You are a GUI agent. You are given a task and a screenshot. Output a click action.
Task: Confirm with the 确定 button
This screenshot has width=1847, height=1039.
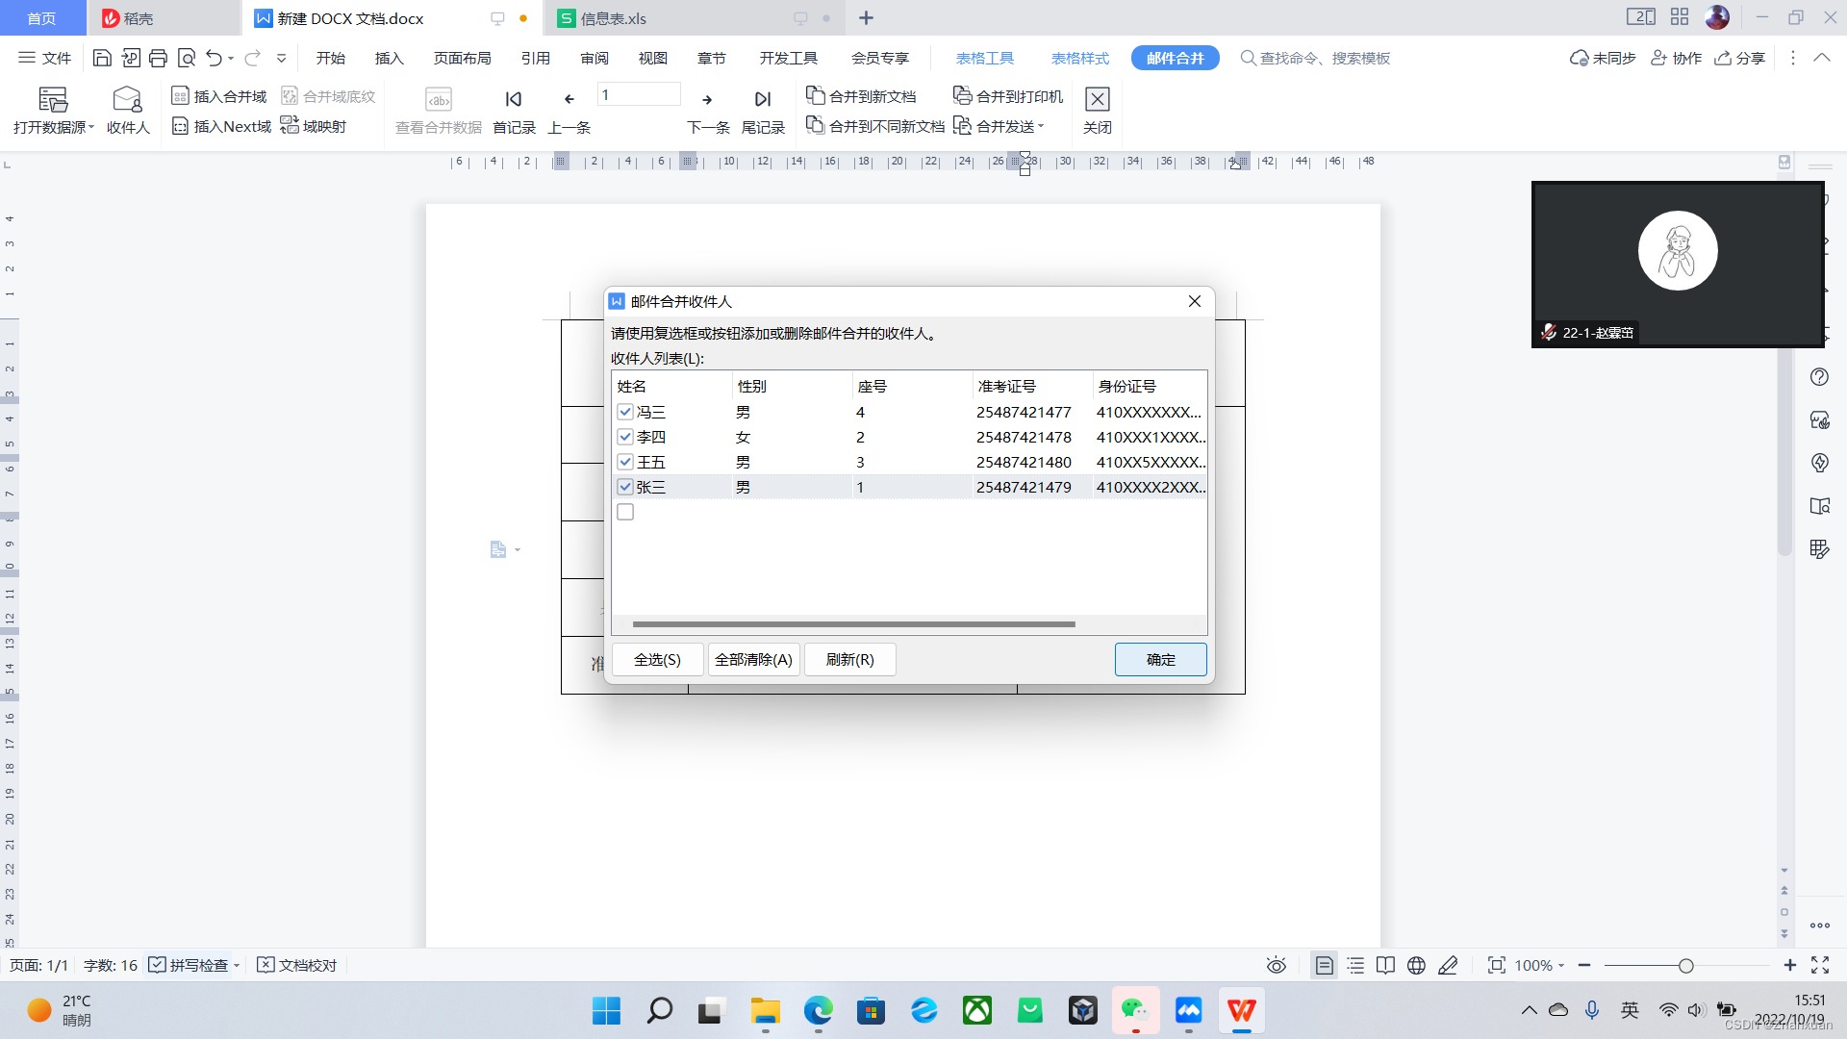1160,660
